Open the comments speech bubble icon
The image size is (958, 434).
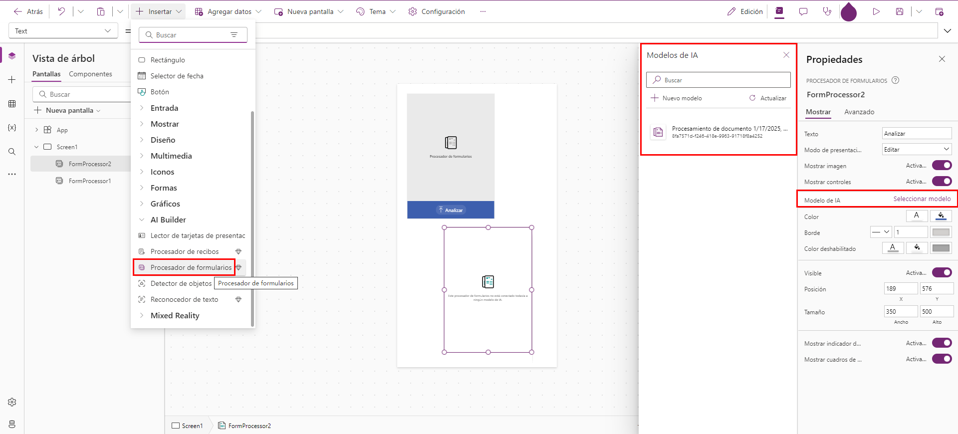pos(803,11)
